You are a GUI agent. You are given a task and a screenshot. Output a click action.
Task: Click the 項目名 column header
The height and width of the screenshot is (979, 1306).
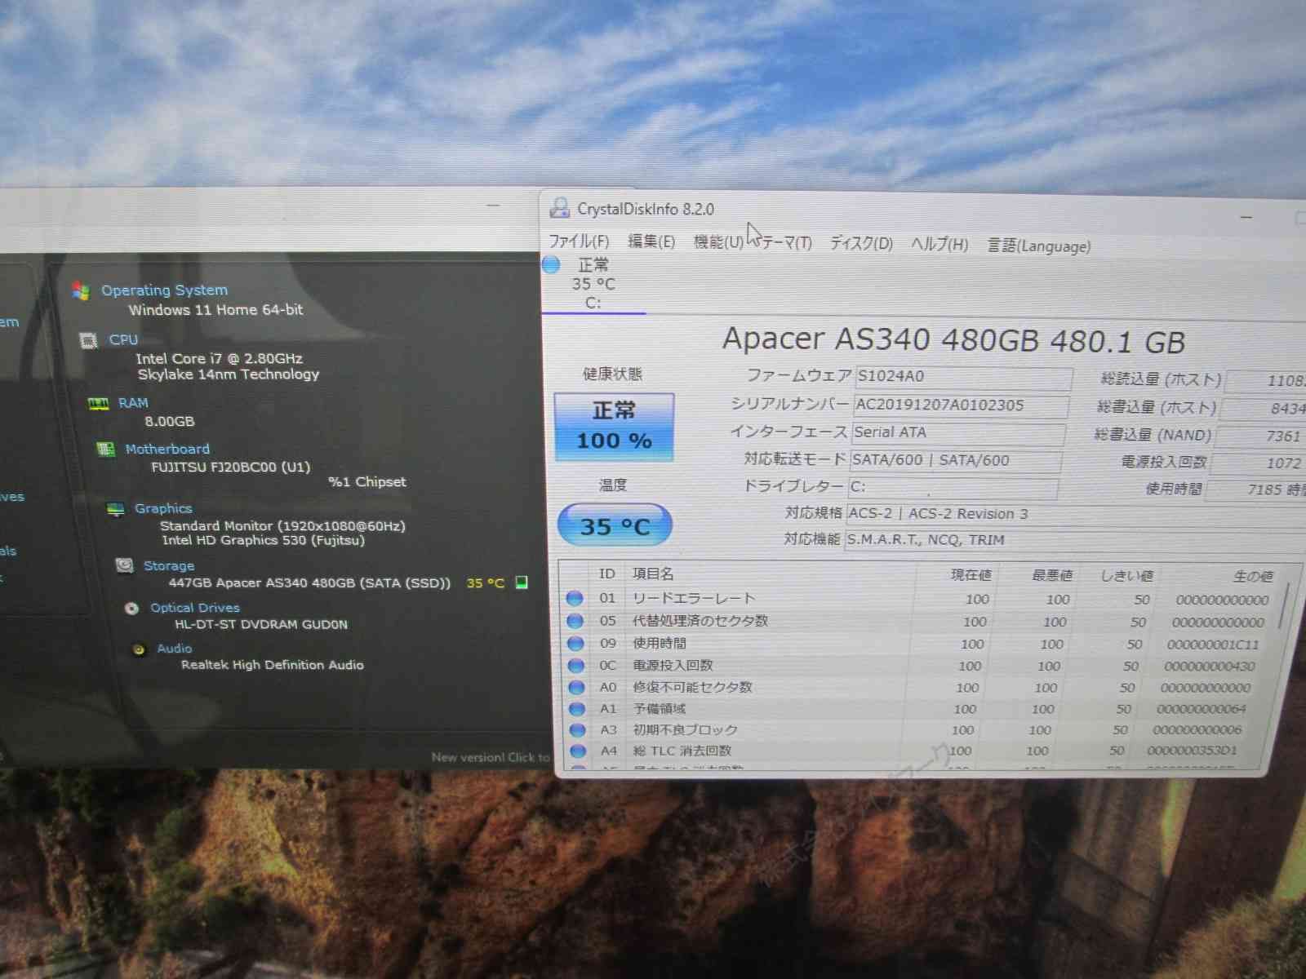point(653,574)
